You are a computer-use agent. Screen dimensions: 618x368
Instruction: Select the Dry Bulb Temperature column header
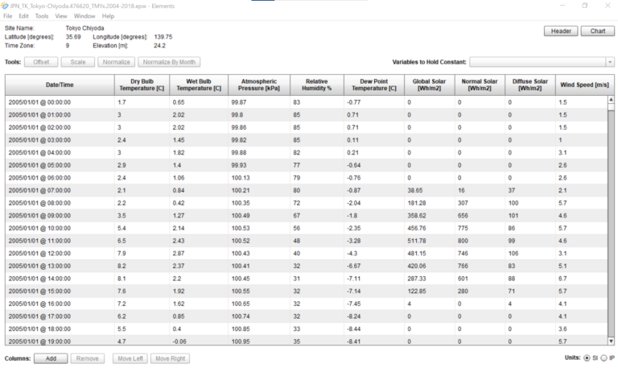pos(141,85)
